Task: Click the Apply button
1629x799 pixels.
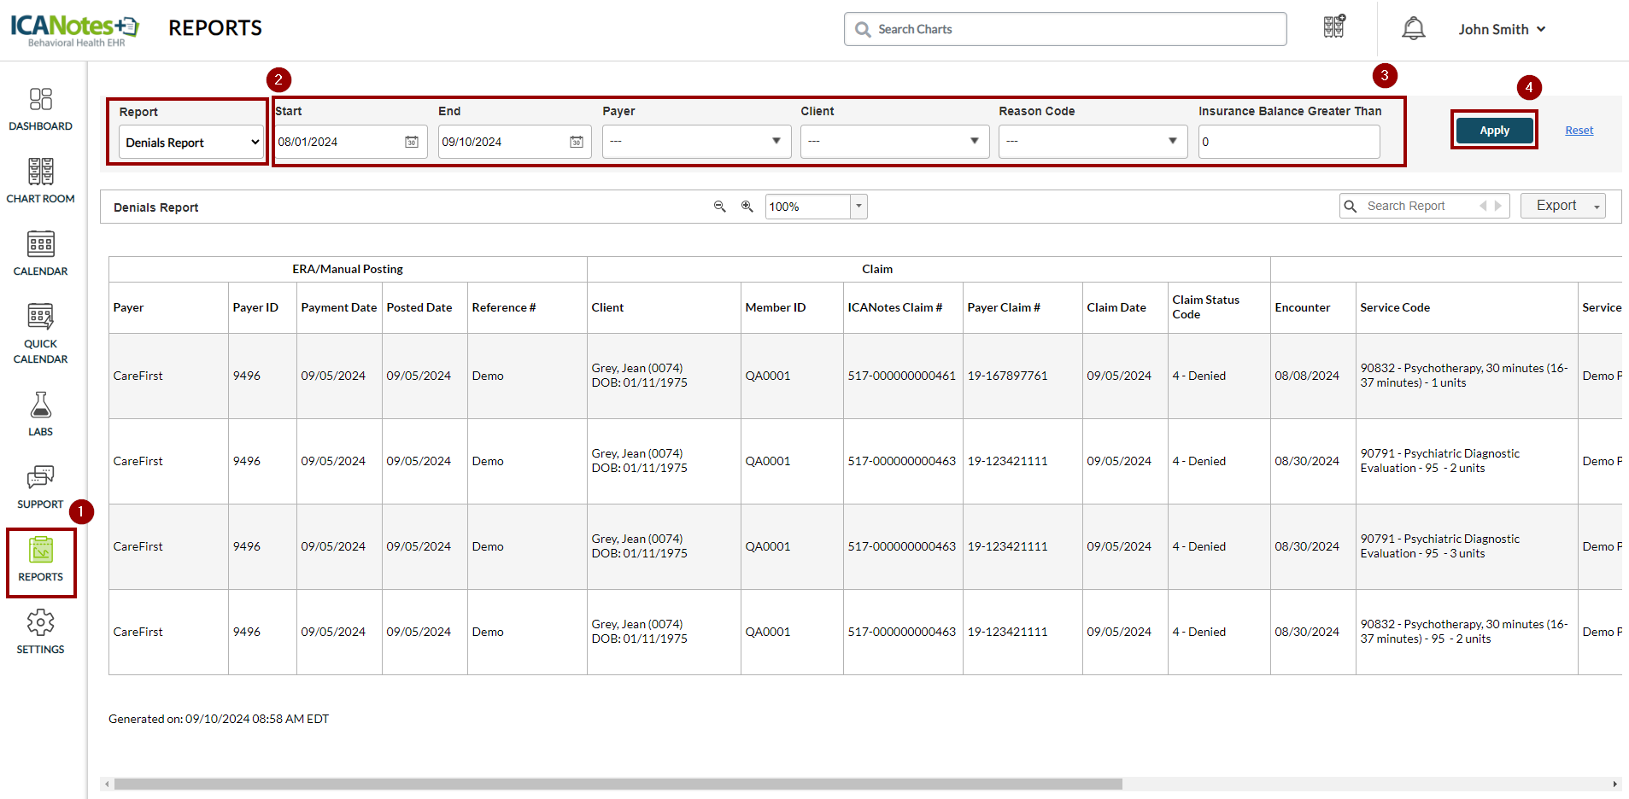Action: click(1494, 131)
